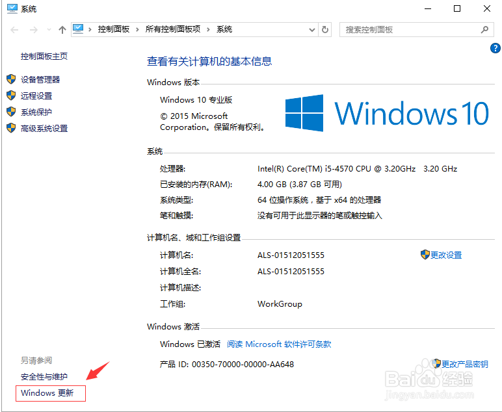Close the 系统 window
This screenshot has height=412, width=502.
coord(487,8)
